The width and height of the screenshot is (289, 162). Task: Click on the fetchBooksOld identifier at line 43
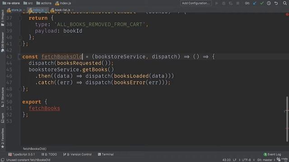coord(62,57)
